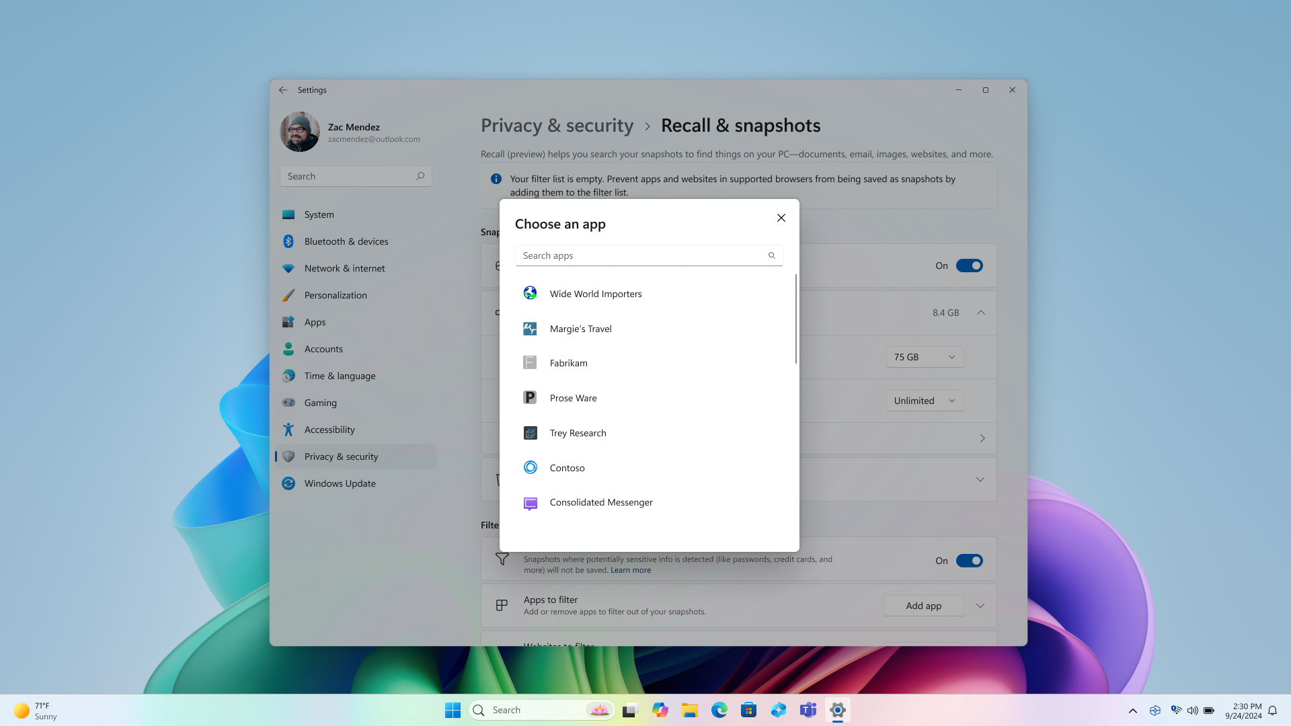
Task: Click the Fabrikam app icon
Action: click(529, 362)
